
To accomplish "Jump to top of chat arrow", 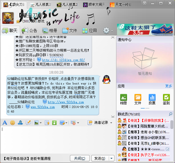I will click(x=113, y=38).
